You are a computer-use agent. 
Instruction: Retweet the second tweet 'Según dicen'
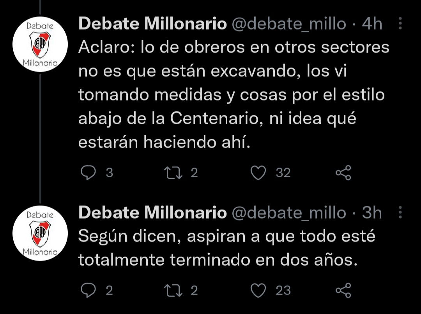point(173,290)
